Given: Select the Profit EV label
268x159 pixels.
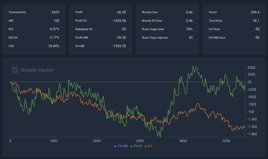Looking at the screenshot, I should (81, 21).
